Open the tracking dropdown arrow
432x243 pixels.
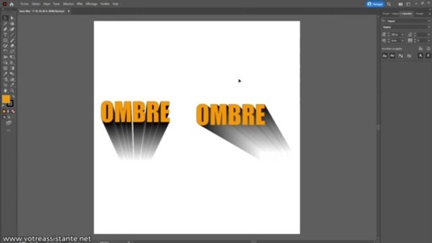(x=429, y=40)
